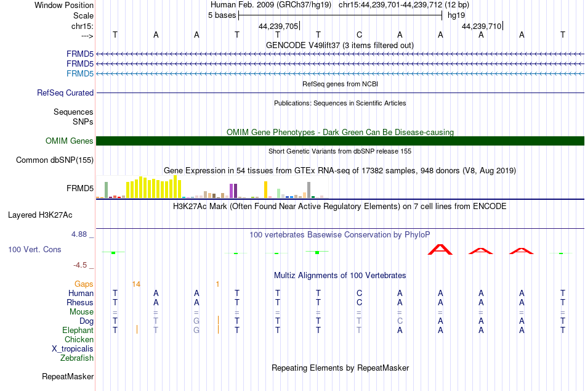Click the gold bar in GTEx expression chart
This screenshot has height=391, width=585.
(265, 189)
